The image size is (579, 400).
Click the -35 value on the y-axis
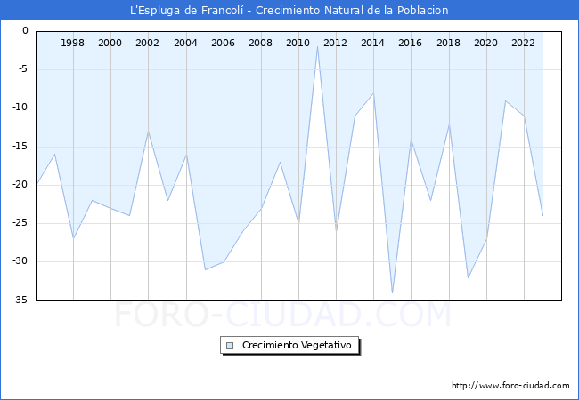(20, 300)
